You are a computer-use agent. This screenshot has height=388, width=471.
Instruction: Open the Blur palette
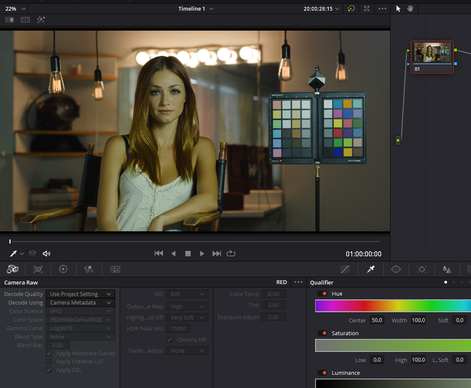point(447,269)
